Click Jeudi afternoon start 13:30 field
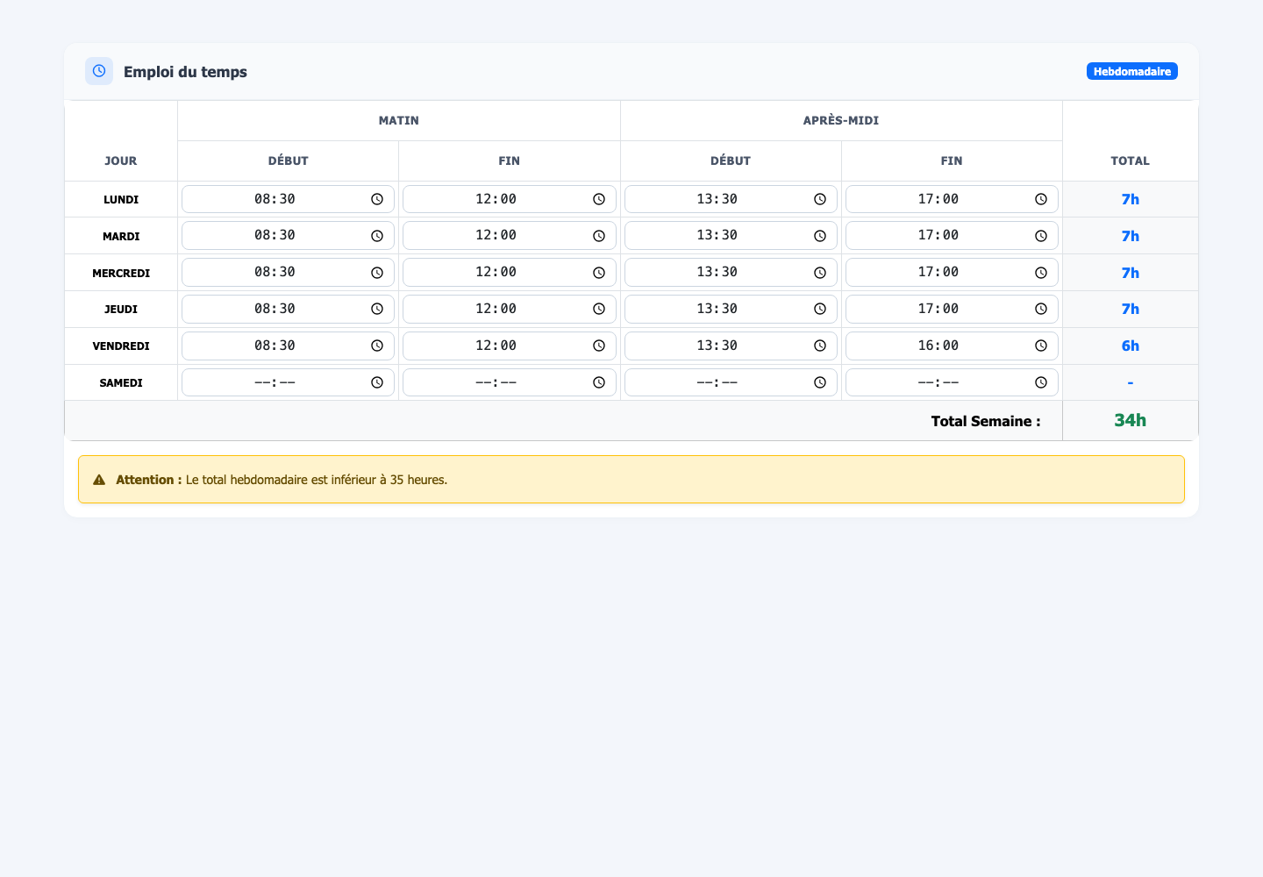1263x877 pixels. click(x=731, y=309)
